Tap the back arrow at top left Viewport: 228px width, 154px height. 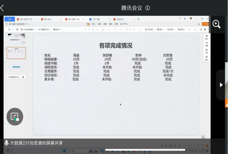(x=2, y=8)
